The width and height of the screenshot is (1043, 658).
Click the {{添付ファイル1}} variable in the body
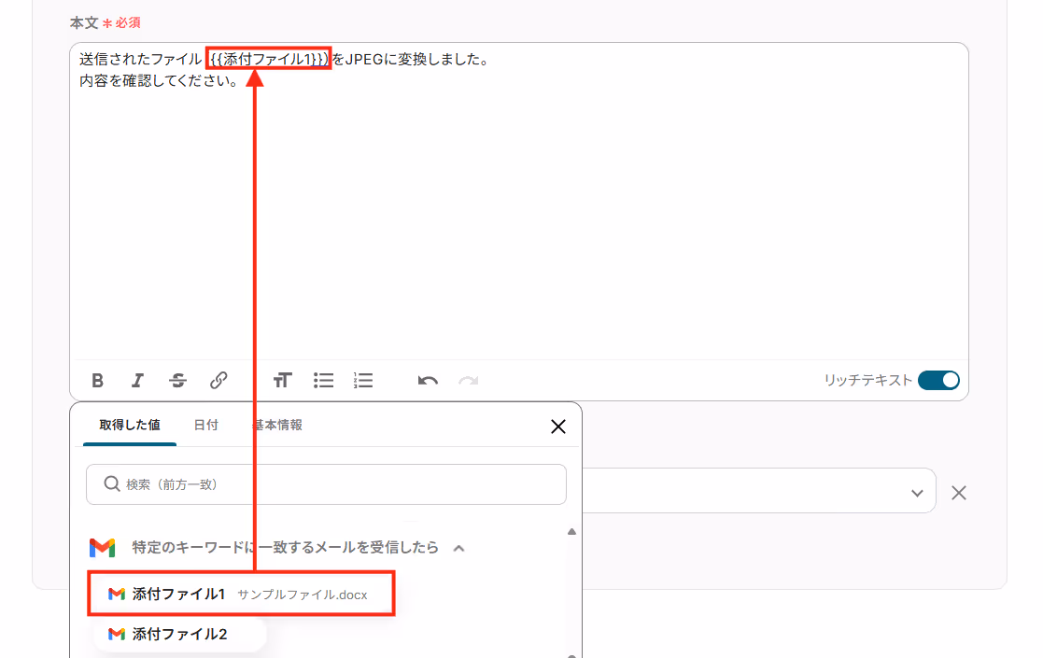pos(269,59)
